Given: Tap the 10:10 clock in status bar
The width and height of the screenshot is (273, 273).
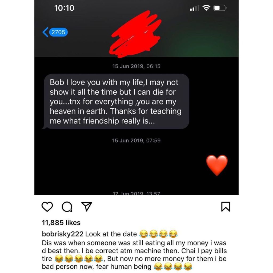Looking at the screenshot, I should pyautogui.click(x=64, y=8).
